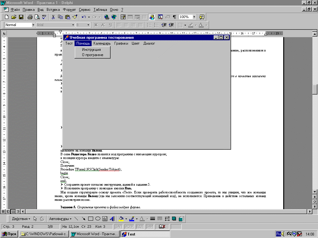Image resolution: width=318 pixels, height=238 pixels.
Task: Switch to C:\WINDOWS\Рабочий с... taskbar window
Action: click(x=44, y=234)
